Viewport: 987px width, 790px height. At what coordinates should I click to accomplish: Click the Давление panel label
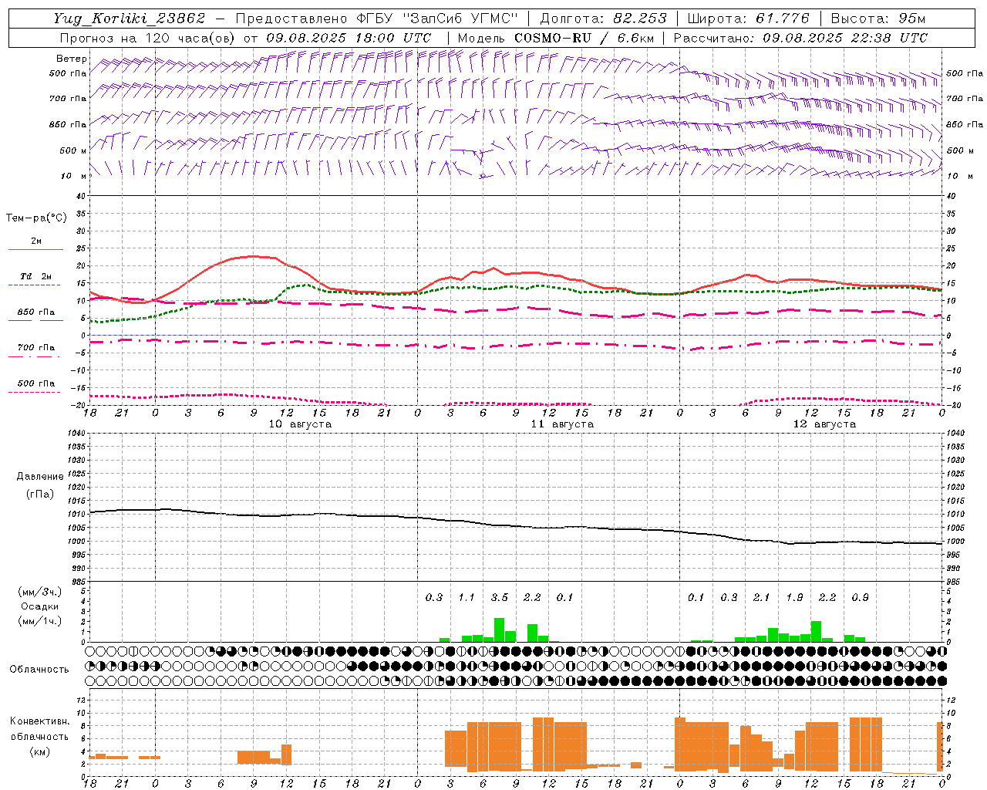(40, 477)
